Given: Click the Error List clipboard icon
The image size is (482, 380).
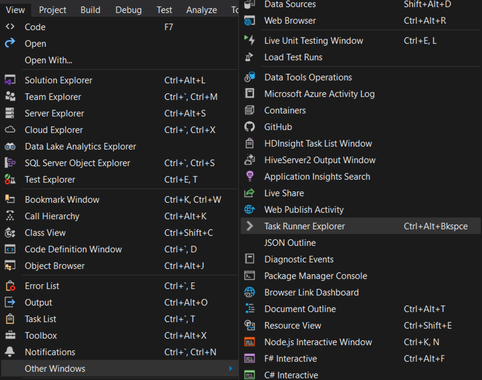Looking at the screenshot, I should point(10,285).
